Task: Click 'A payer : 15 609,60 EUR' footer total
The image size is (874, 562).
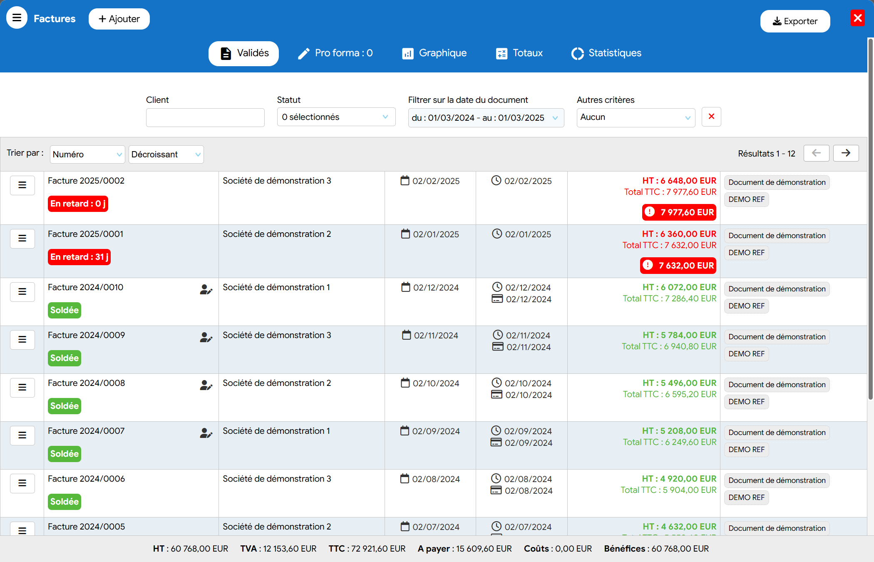Action: tap(465, 549)
